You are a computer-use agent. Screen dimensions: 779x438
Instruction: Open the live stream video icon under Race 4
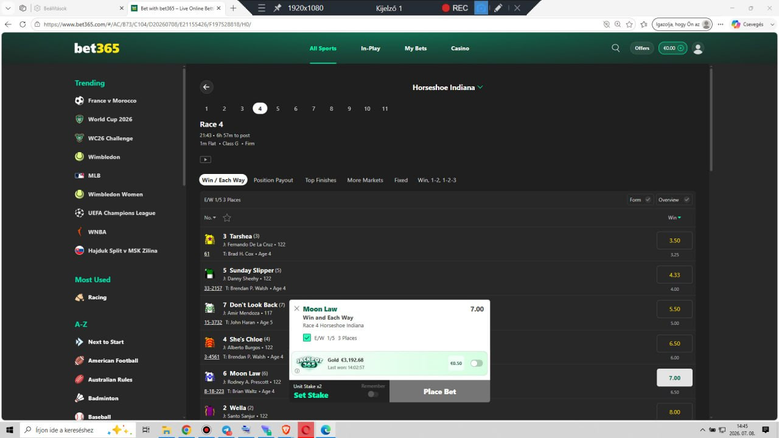206,159
